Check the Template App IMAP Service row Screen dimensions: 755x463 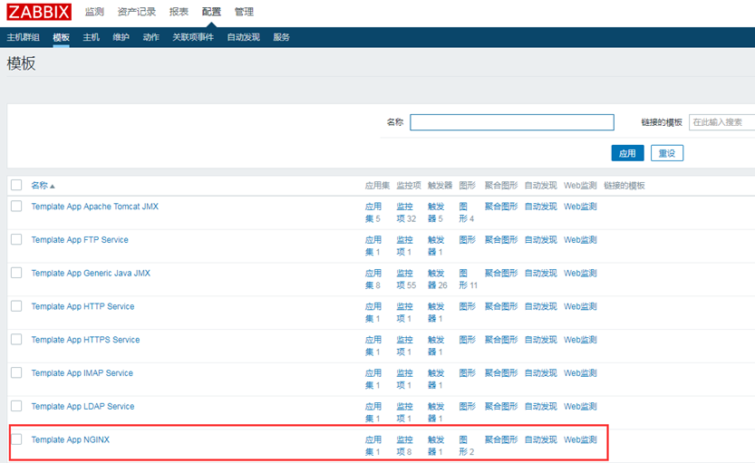click(x=16, y=372)
